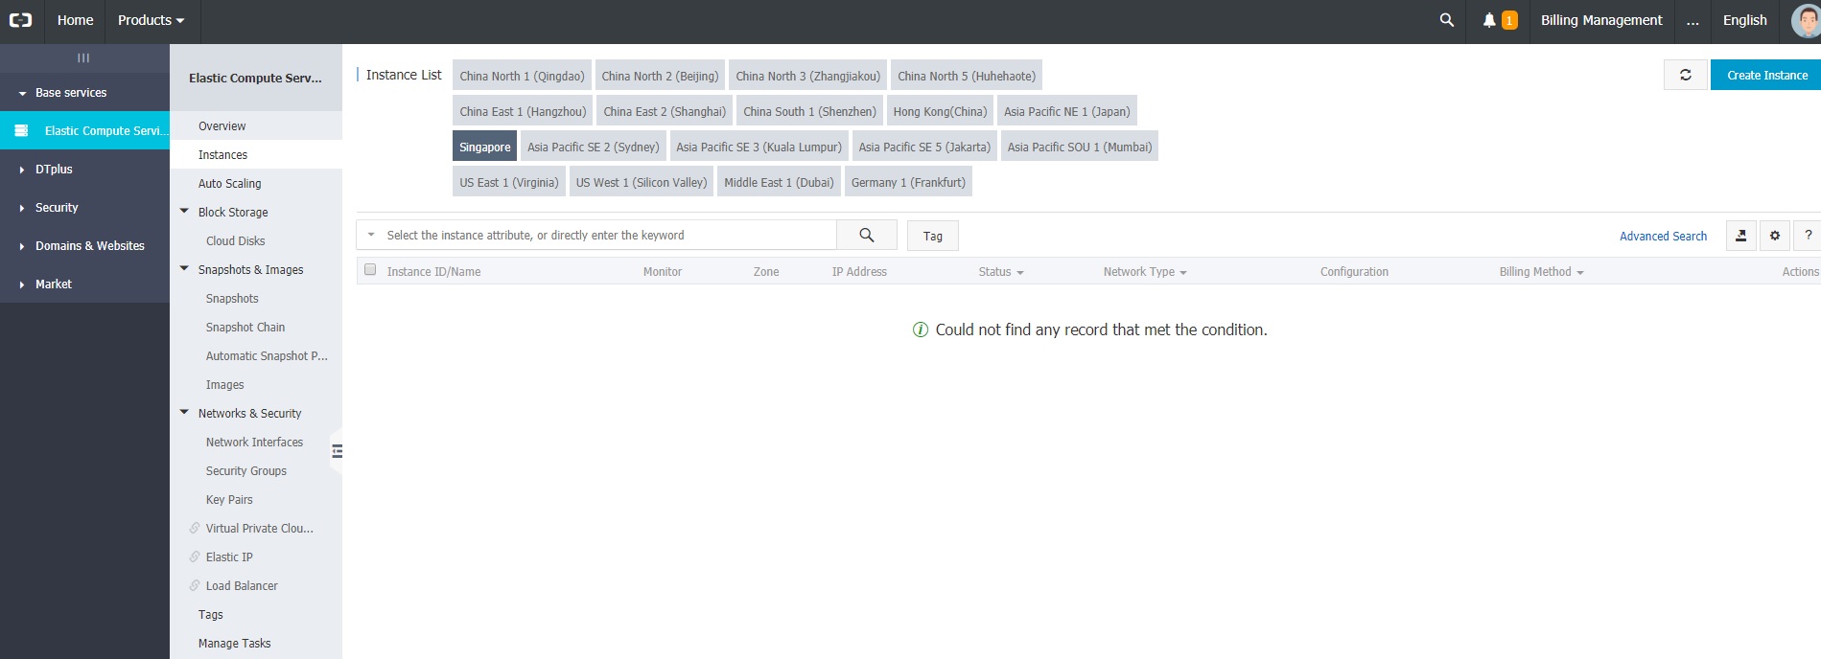Open Network Interfaces in sidebar
Image resolution: width=1821 pixels, height=659 pixels.
click(254, 443)
